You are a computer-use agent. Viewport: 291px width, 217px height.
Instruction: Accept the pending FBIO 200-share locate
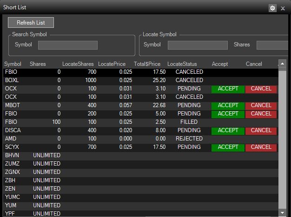(228, 114)
